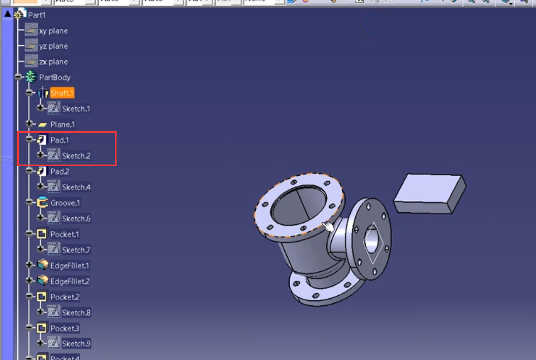Click the black triangle above the tree
536x360 pixels.
8,14
